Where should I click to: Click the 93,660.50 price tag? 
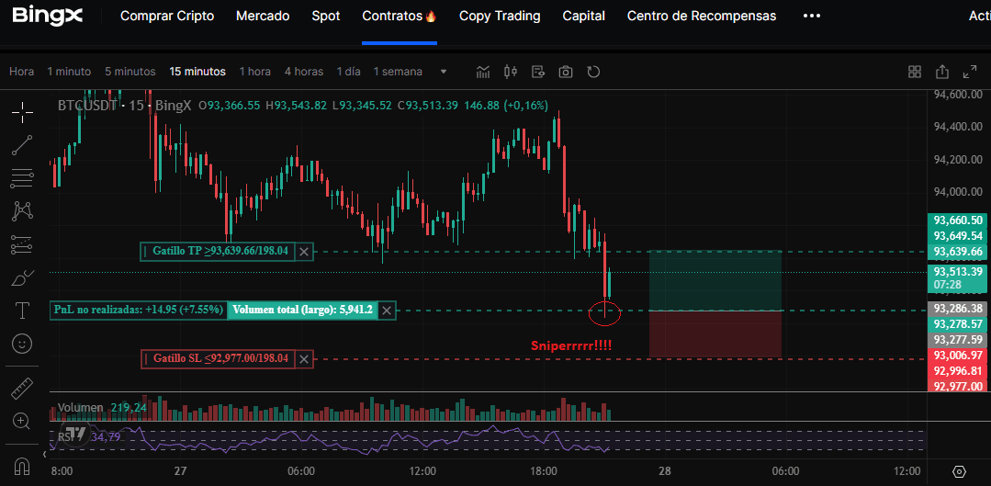[x=958, y=220]
